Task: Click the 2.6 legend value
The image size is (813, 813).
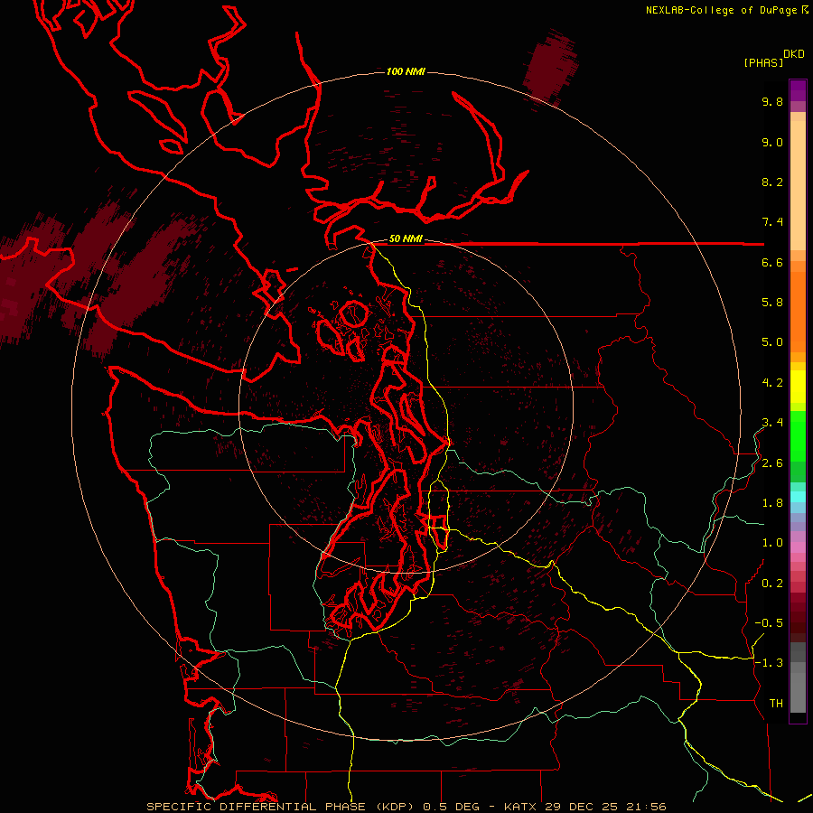Action: pos(772,463)
